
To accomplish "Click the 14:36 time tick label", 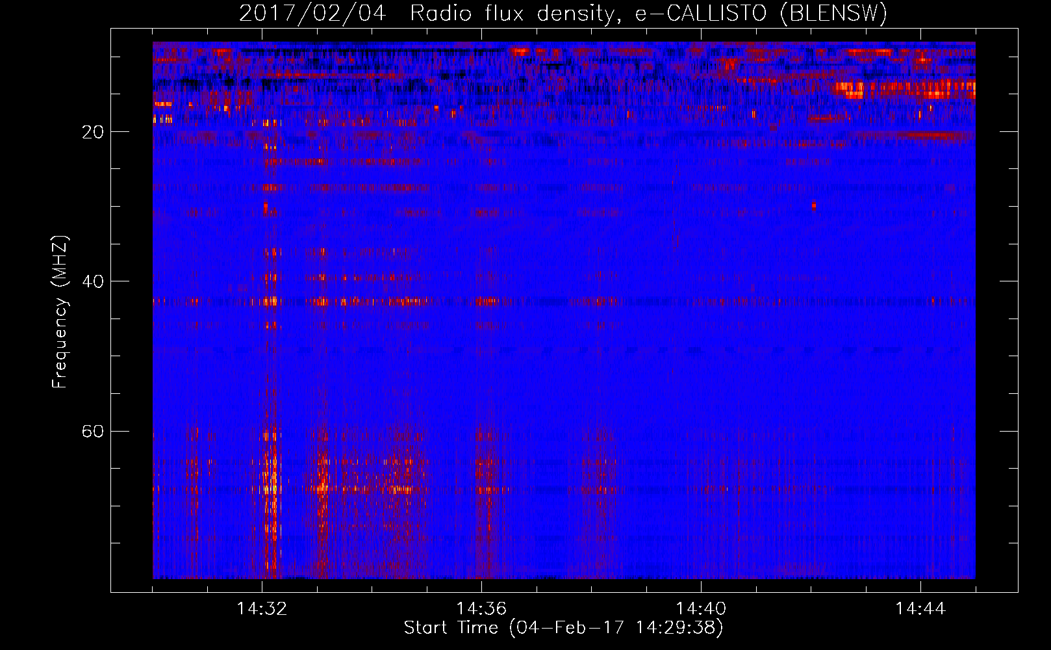I will coord(481,609).
